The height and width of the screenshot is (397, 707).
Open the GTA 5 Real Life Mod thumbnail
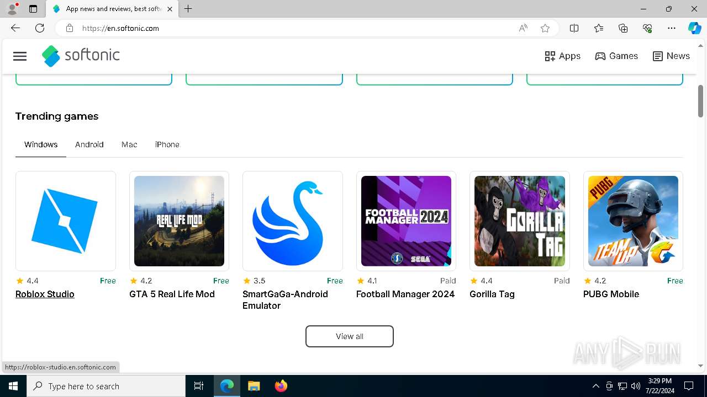click(179, 221)
